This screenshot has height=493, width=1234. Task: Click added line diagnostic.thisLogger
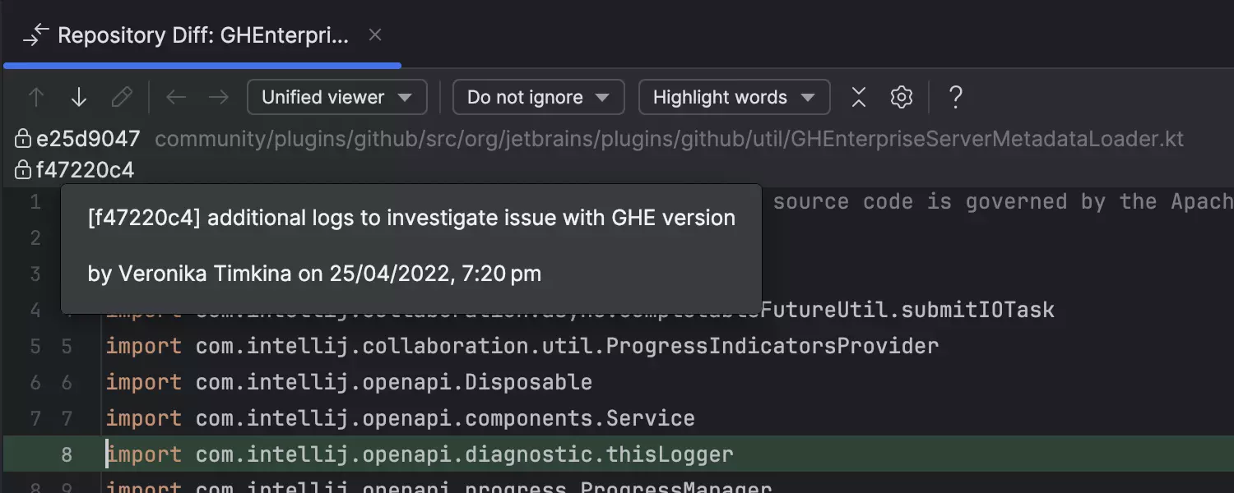coord(420,454)
